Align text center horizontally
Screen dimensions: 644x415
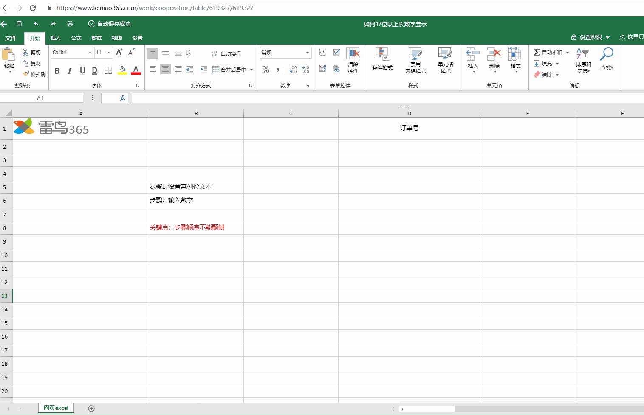pyautogui.click(x=166, y=70)
